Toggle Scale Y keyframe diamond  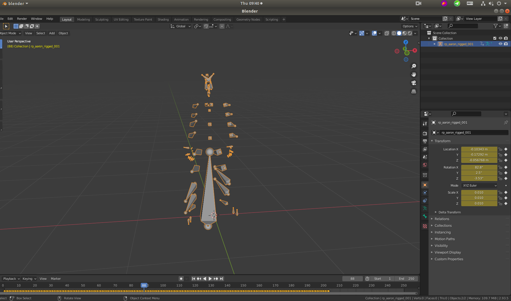pyautogui.click(x=506, y=198)
